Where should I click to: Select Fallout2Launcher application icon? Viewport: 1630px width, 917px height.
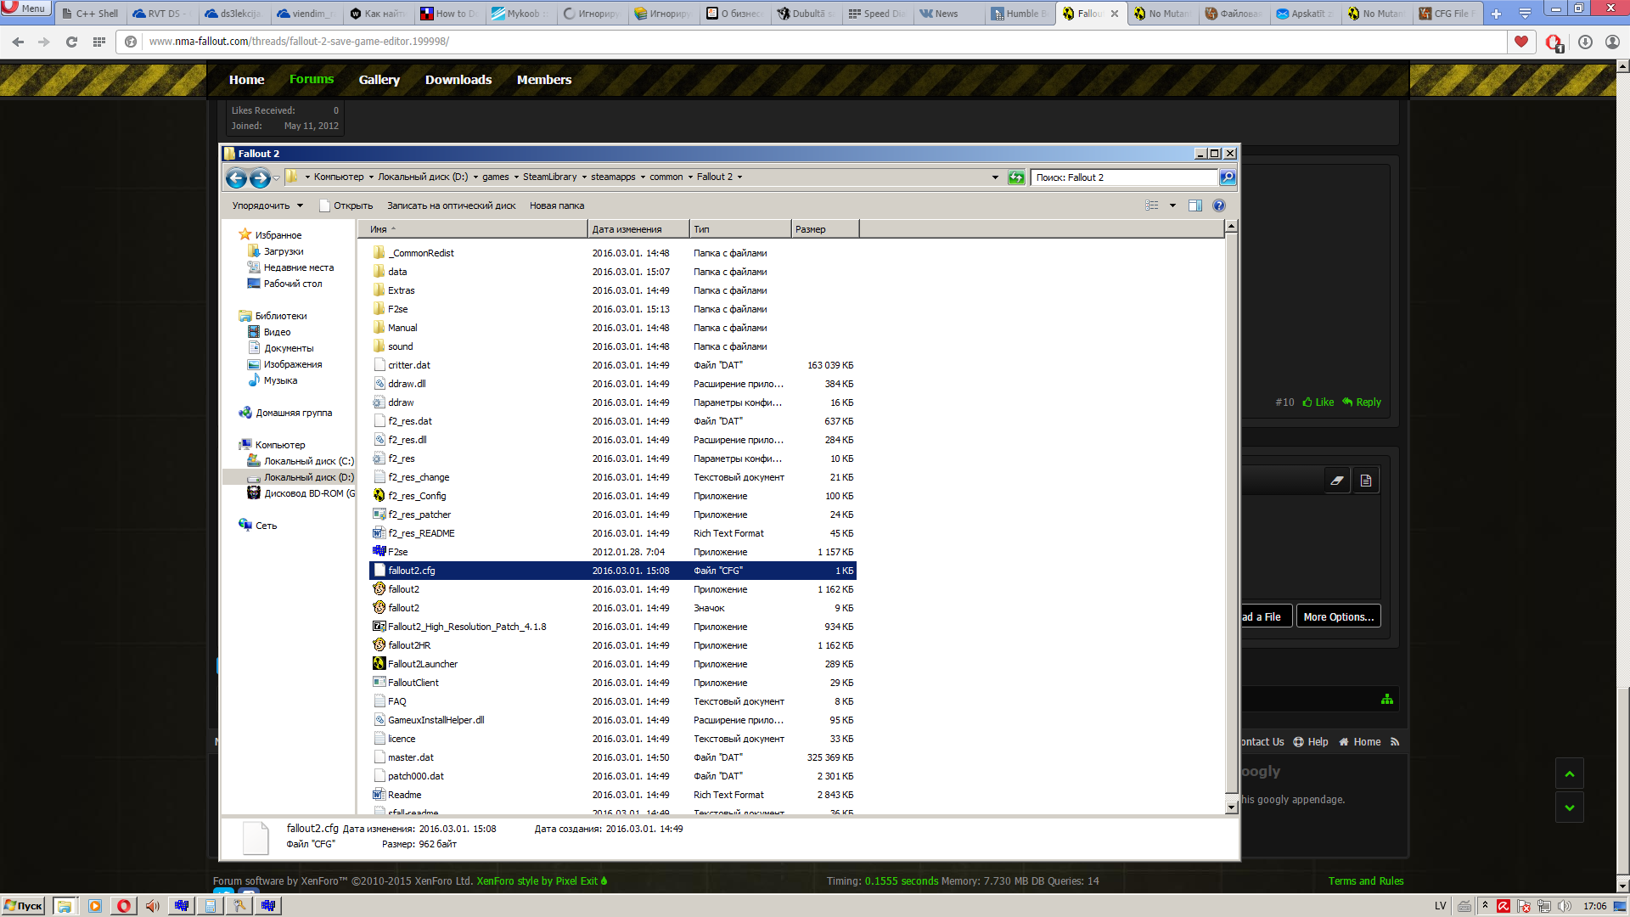pyautogui.click(x=379, y=664)
